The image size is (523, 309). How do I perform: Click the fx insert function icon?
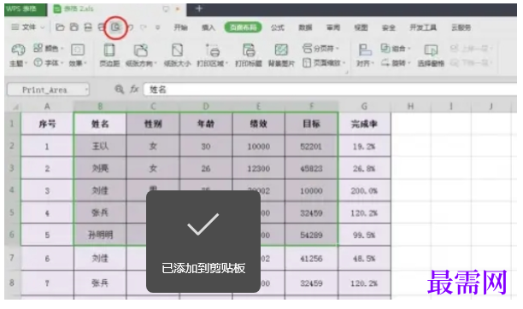click(x=134, y=89)
